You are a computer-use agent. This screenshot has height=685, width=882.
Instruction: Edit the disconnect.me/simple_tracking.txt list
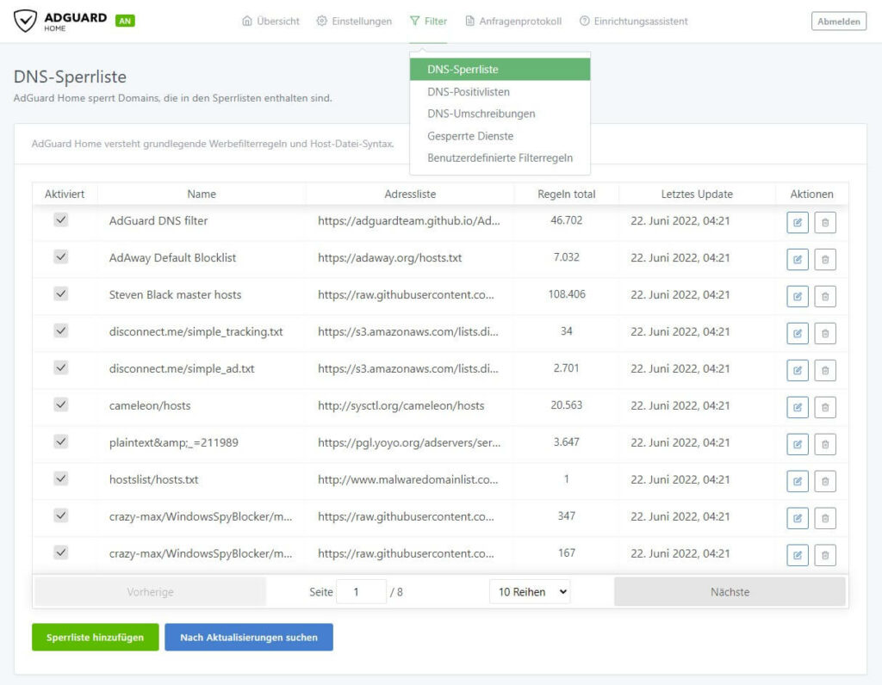tap(797, 333)
